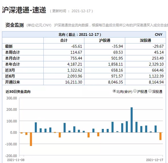Select the 沪股通 radio button

[135, 91]
